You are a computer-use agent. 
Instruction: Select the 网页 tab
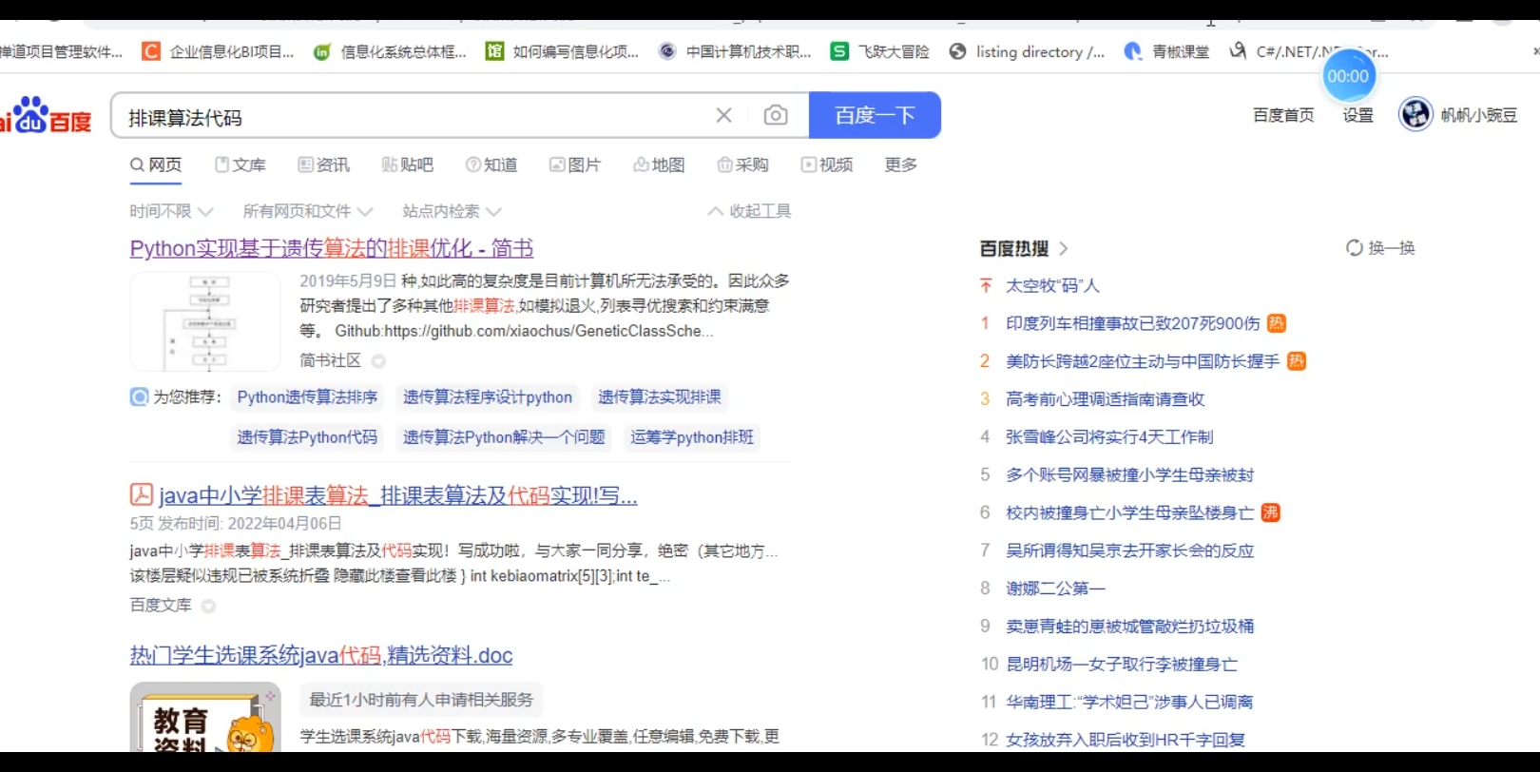click(x=156, y=164)
